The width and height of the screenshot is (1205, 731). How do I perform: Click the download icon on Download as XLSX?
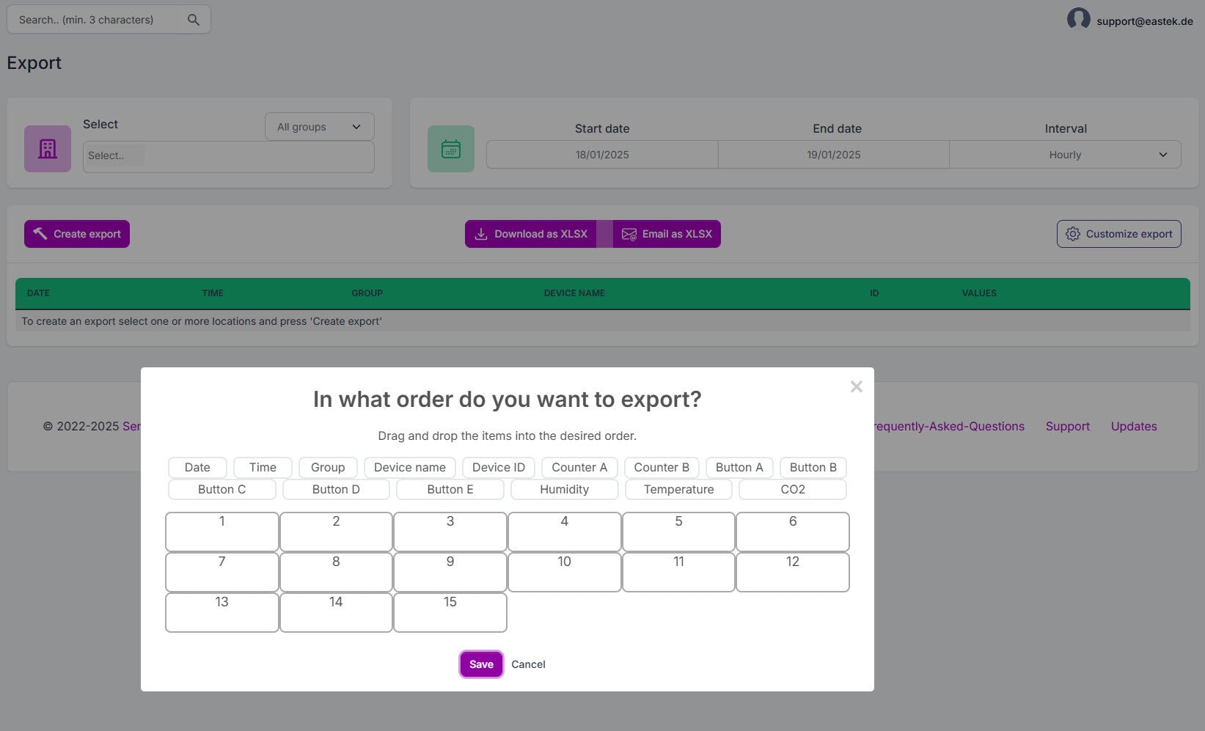click(x=481, y=233)
